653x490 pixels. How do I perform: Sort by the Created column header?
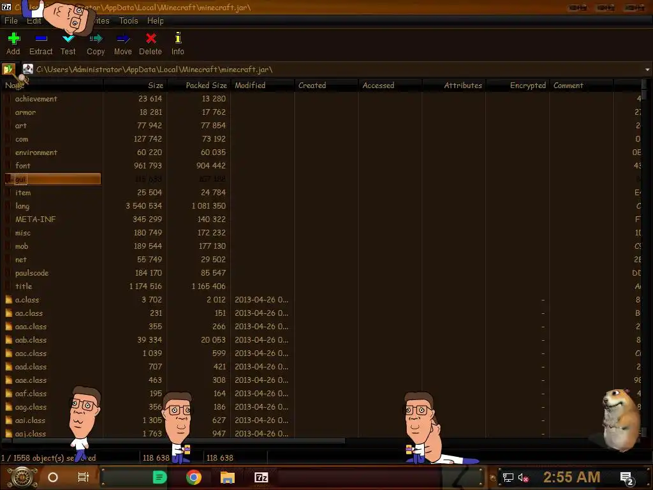pyautogui.click(x=326, y=85)
